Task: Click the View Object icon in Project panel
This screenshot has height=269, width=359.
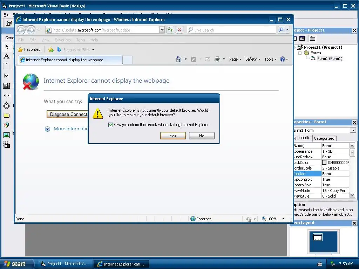Action: [302, 39]
